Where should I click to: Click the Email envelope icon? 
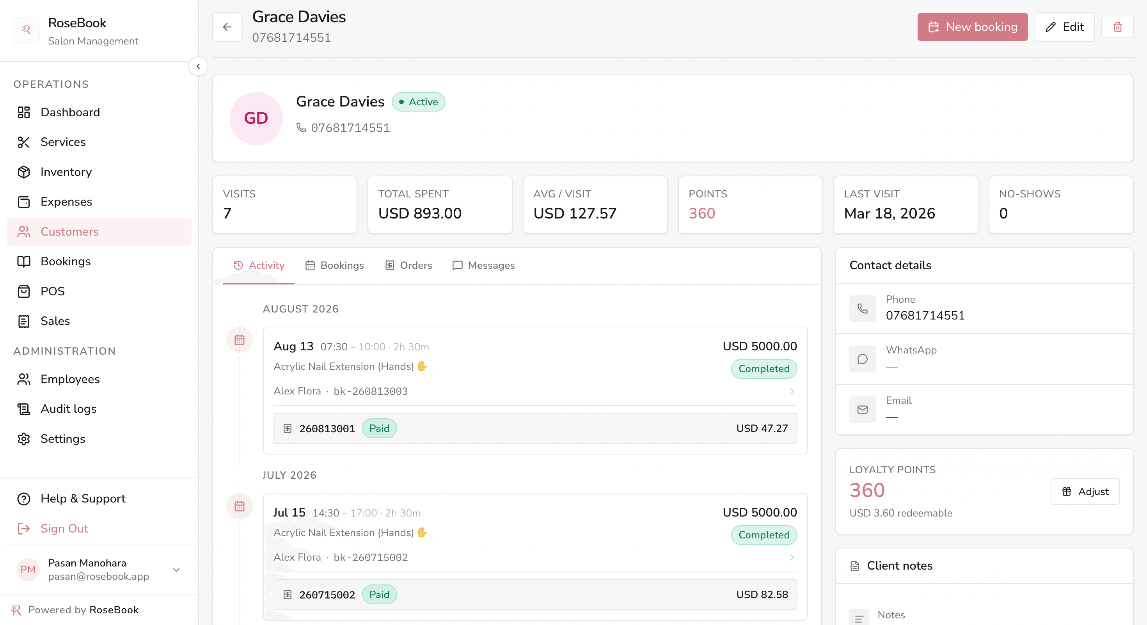(x=863, y=409)
